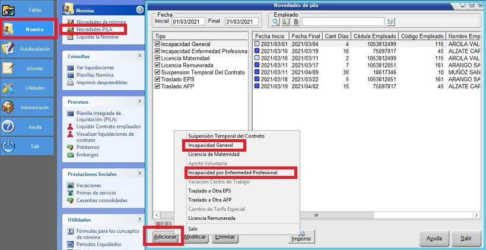Collapse the Procesos panel section
The width and height of the screenshot is (486, 250).
tap(139, 102)
